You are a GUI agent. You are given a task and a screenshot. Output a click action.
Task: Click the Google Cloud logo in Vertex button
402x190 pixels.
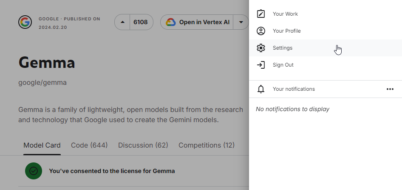click(170, 22)
